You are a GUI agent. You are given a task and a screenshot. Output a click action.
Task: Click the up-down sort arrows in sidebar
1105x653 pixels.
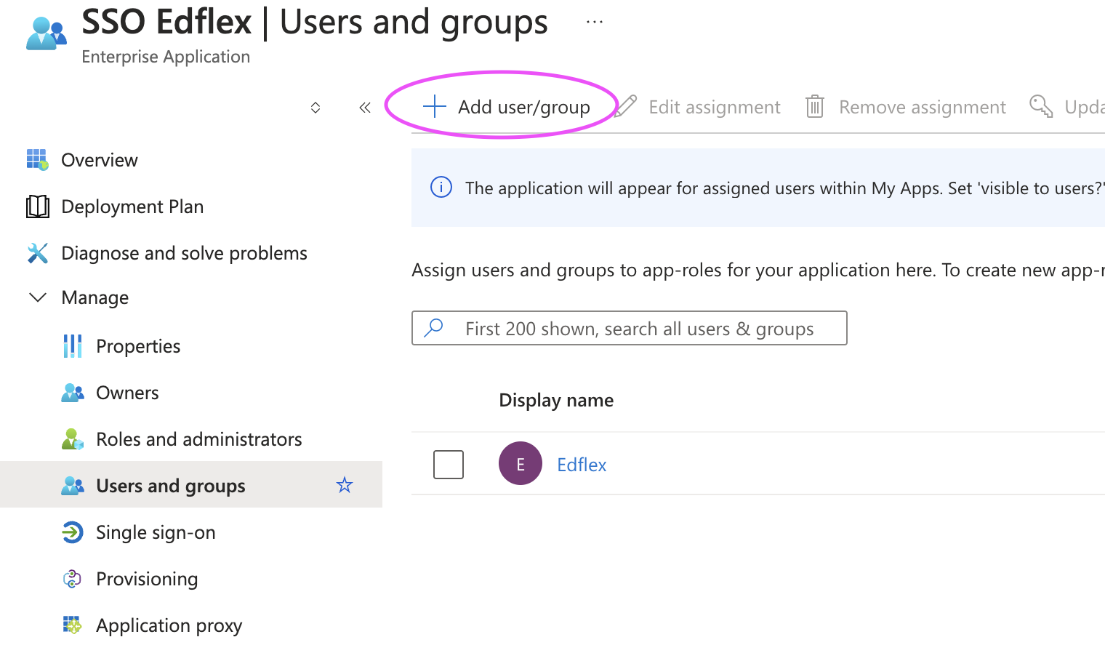[316, 108]
